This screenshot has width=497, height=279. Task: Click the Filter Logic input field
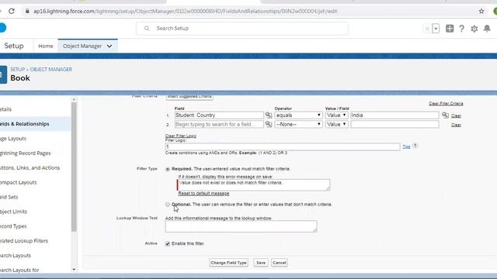pyautogui.click(x=283, y=146)
